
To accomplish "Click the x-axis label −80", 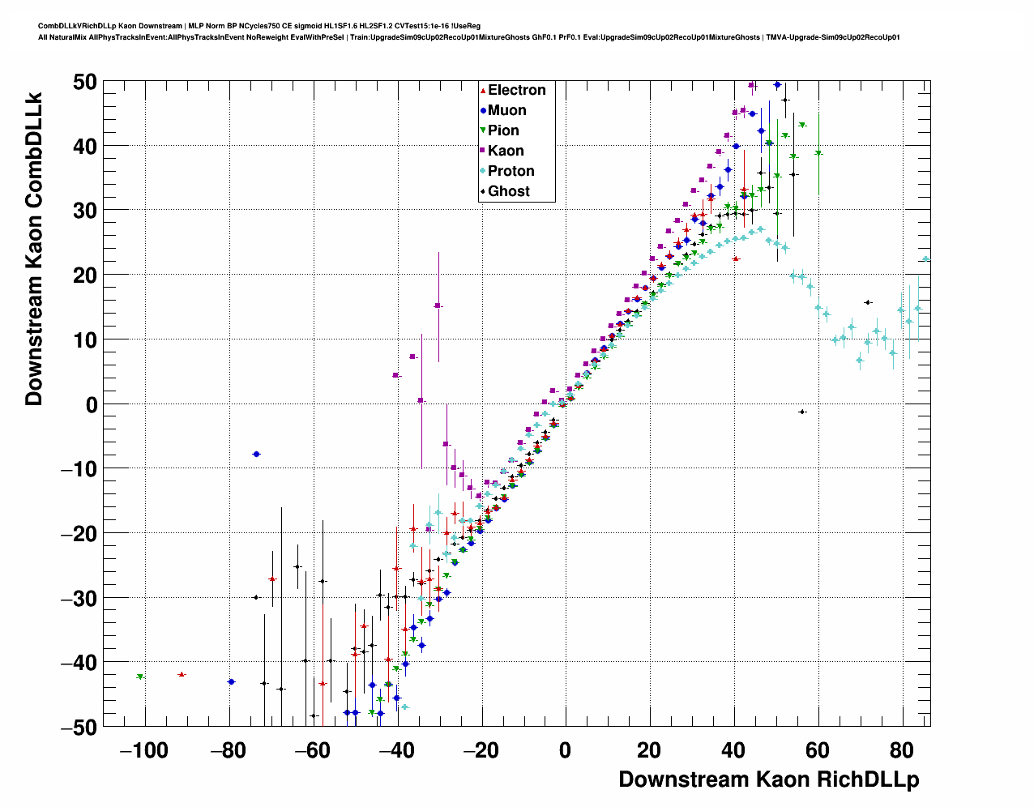I will 228,750.
